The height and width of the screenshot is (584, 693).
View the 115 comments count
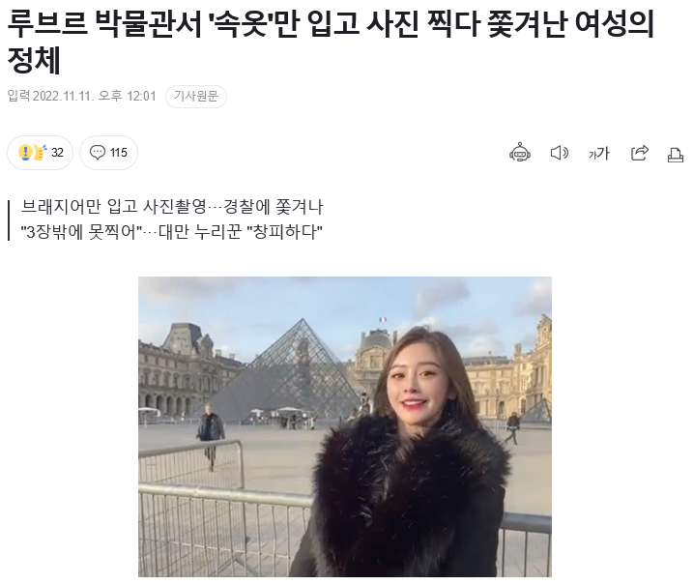[118, 153]
